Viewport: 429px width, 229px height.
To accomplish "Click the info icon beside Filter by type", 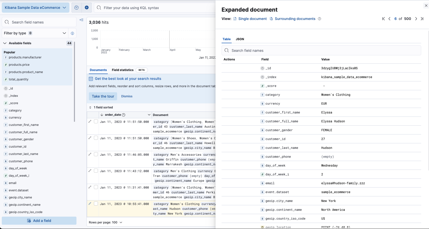I will [x=72, y=33].
